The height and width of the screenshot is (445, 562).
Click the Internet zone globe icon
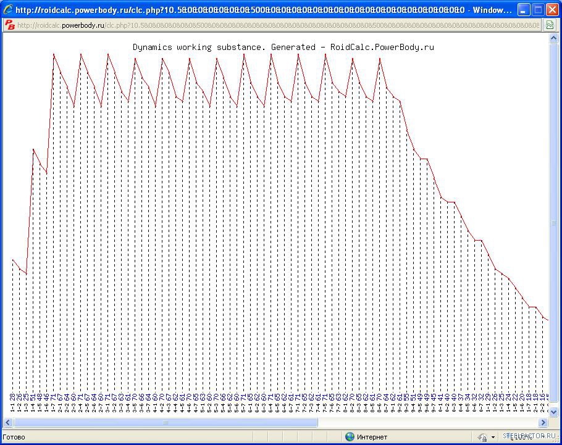[350, 437]
